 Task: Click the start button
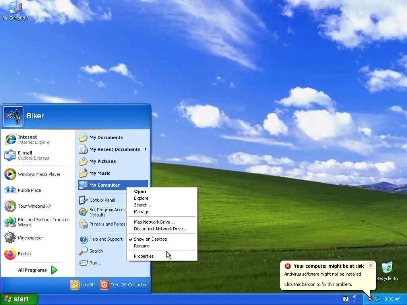[x=19, y=299]
